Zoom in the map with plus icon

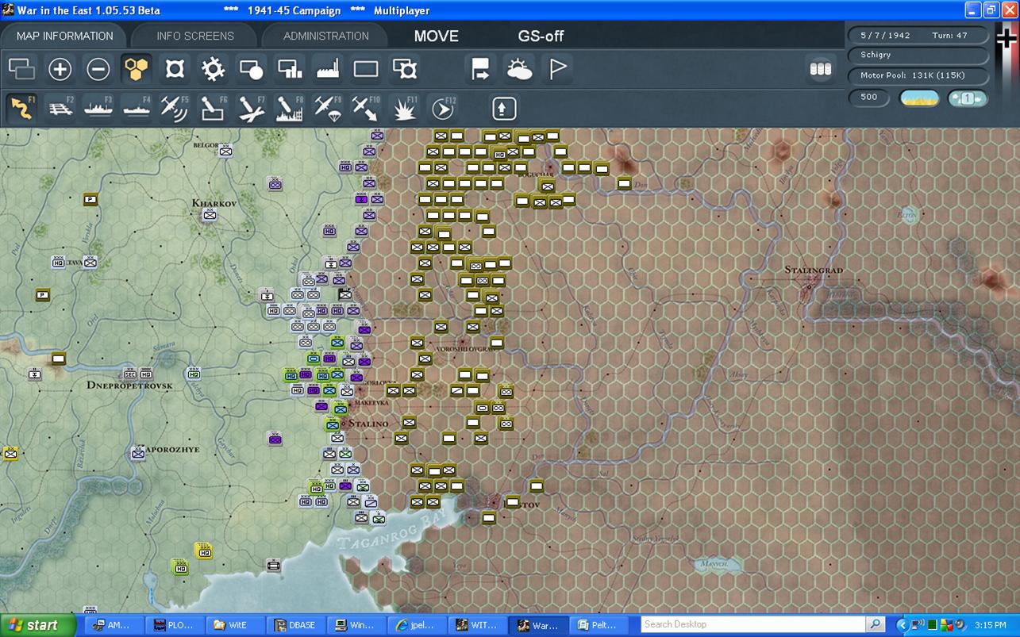pyautogui.click(x=60, y=70)
